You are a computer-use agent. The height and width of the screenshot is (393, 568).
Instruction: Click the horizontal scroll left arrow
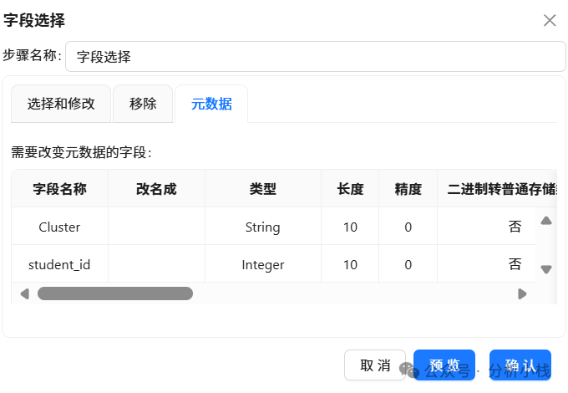24,293
